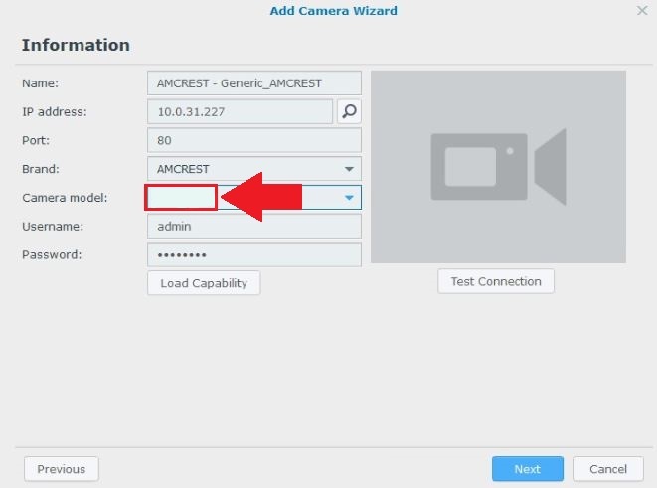657x488 pixels.
Task: Click the 'Camera model:' label
Action: tap(65, 198)
